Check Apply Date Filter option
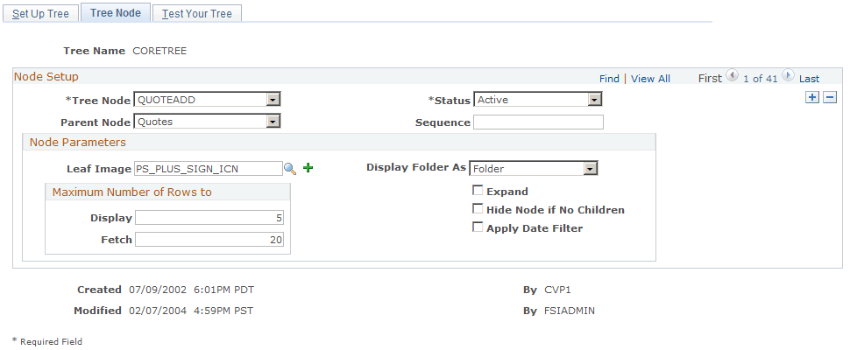Image resolution: width=850 pixels, height=350 pixels. click(x=478, y=227)
